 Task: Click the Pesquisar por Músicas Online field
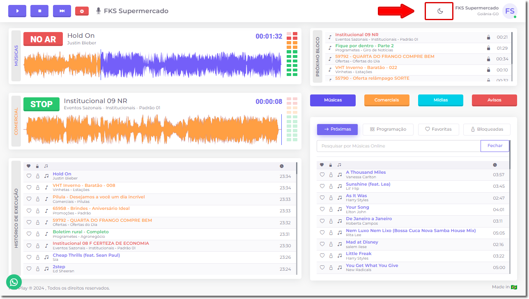pos(398,146)
